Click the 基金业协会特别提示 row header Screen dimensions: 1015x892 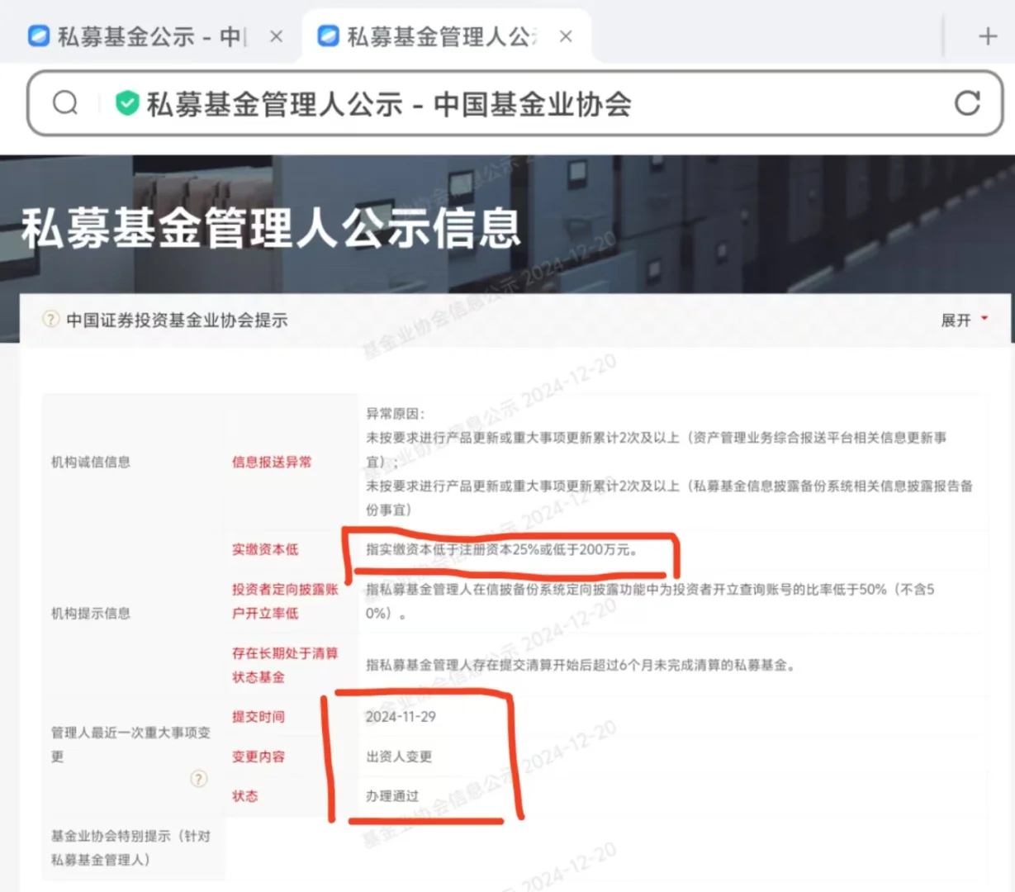[x=130, y=847]
